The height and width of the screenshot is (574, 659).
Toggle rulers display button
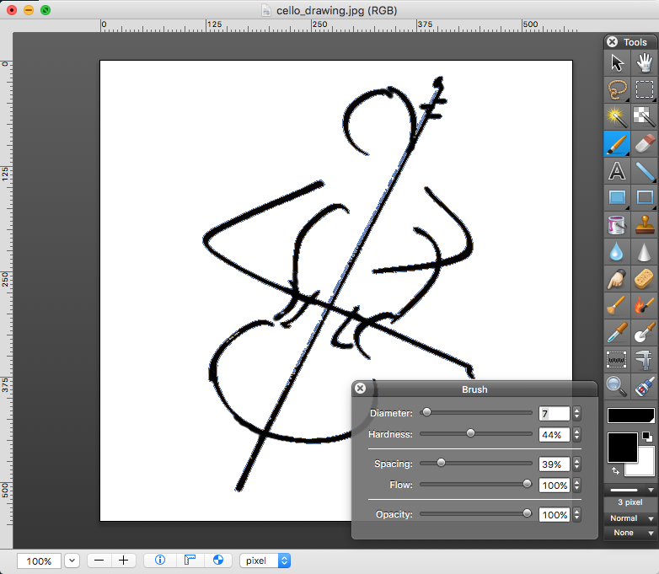(x=190, y=561)
